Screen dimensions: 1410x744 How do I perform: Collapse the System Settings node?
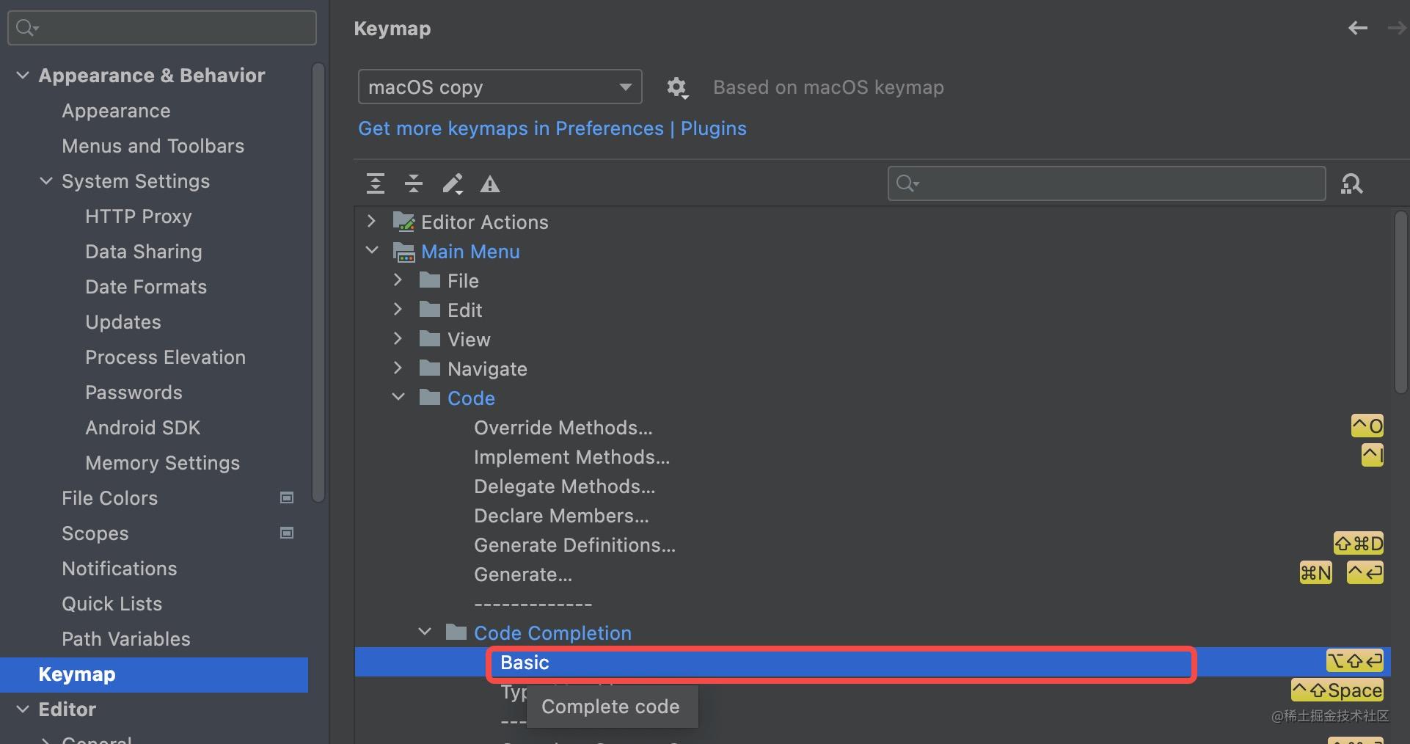[x=46, y=180]
